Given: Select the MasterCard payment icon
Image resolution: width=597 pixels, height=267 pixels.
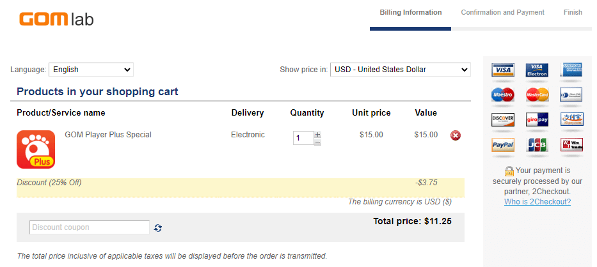Looking at the screenshot, I should pos(537,95).
